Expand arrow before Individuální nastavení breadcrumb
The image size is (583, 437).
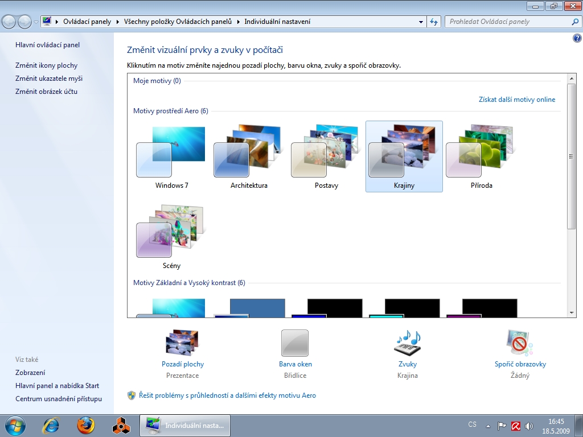click(238, 22)
